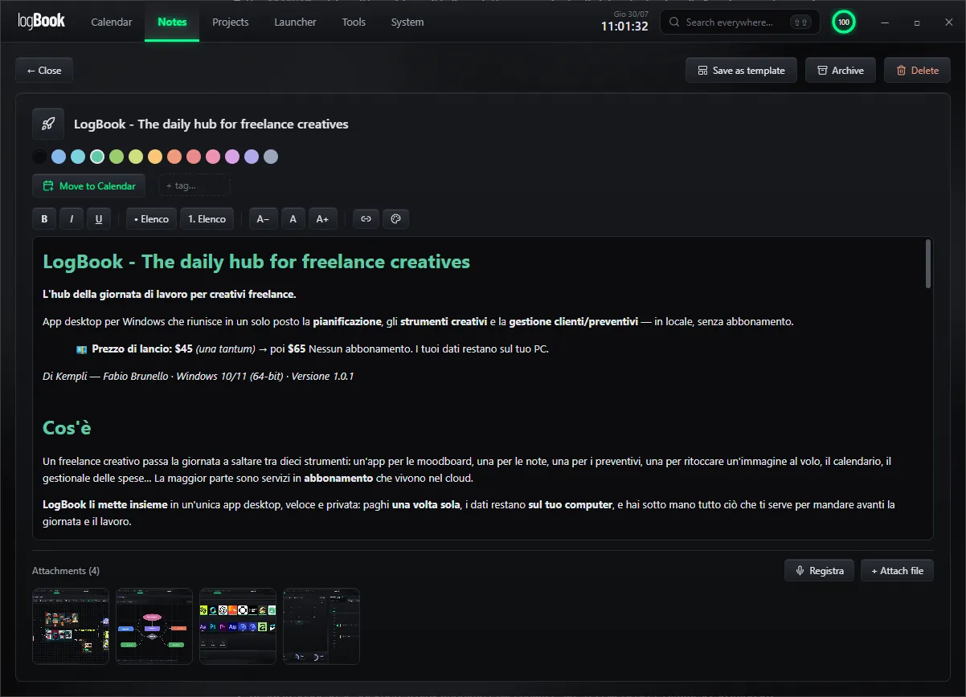Click the green 100 ring indicator
This screenshot has width=966, height=697.
pyautogui.click(x=843, y=22)
